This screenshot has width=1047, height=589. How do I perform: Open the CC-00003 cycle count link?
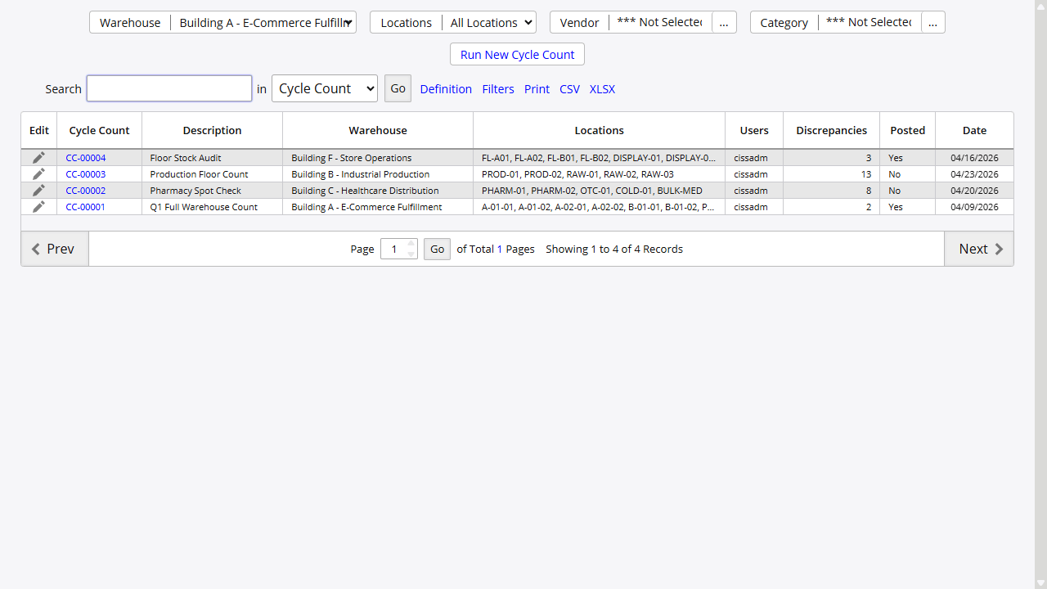click(86, 174)
